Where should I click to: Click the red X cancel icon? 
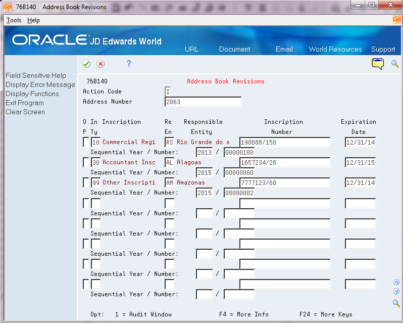(x=100, y=64)
